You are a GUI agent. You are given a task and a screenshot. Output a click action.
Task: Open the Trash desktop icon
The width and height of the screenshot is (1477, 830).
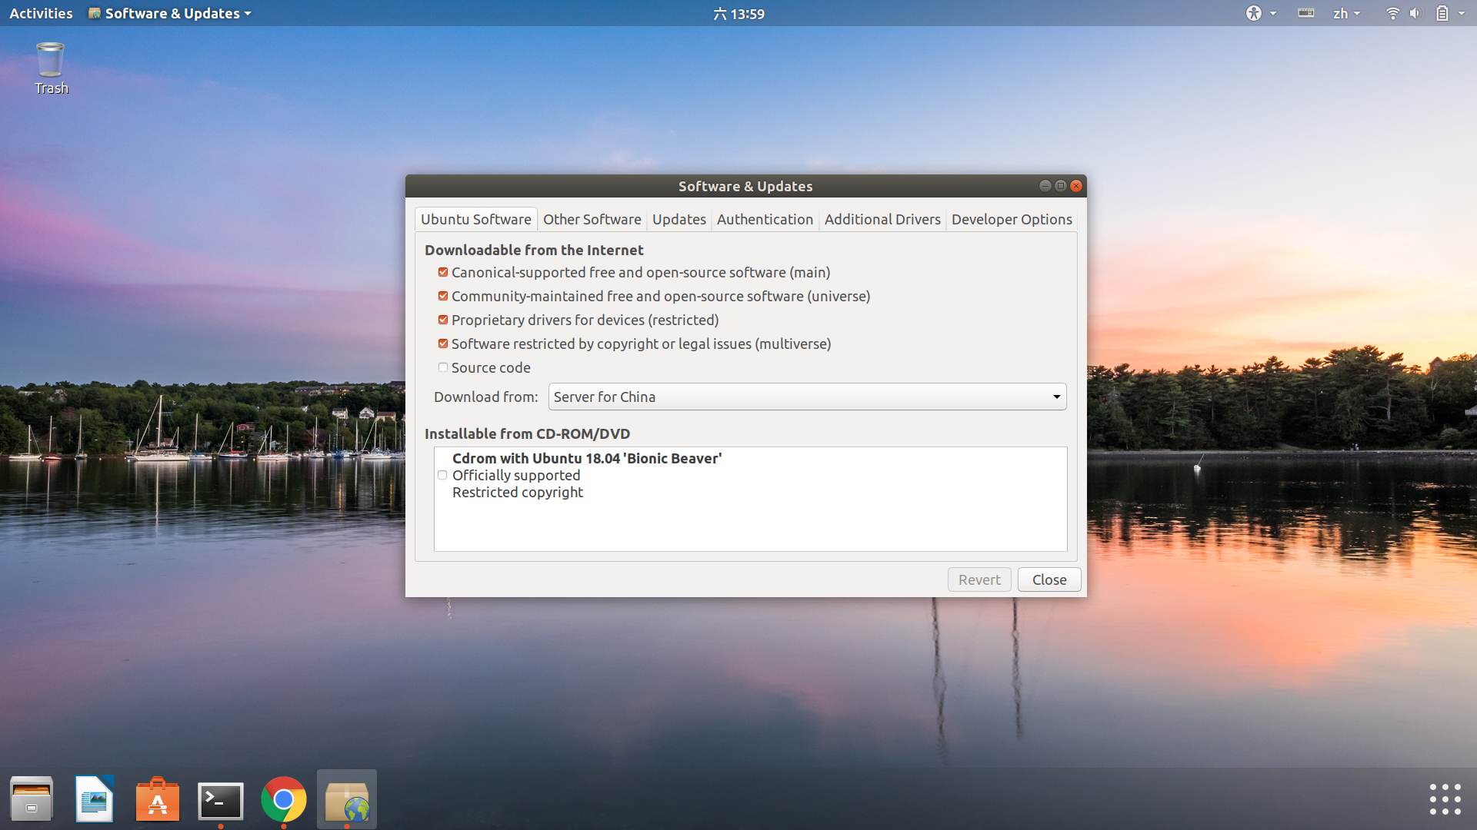click(x=51, y=62)
